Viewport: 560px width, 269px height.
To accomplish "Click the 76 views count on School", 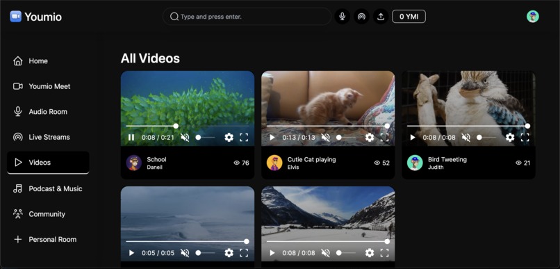I will (241, 163).
